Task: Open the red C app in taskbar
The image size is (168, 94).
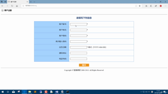Action: 46,92
